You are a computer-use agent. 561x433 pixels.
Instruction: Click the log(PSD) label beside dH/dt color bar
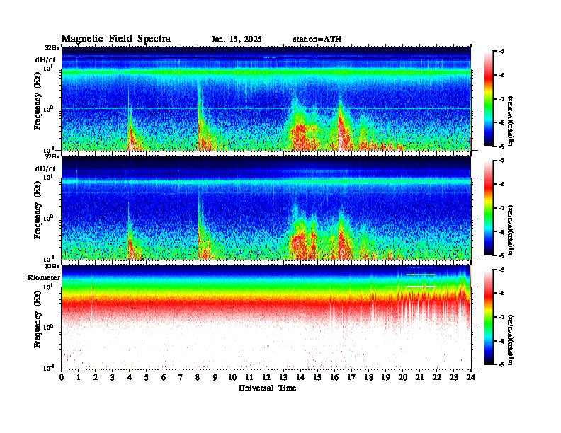[511, 121]
